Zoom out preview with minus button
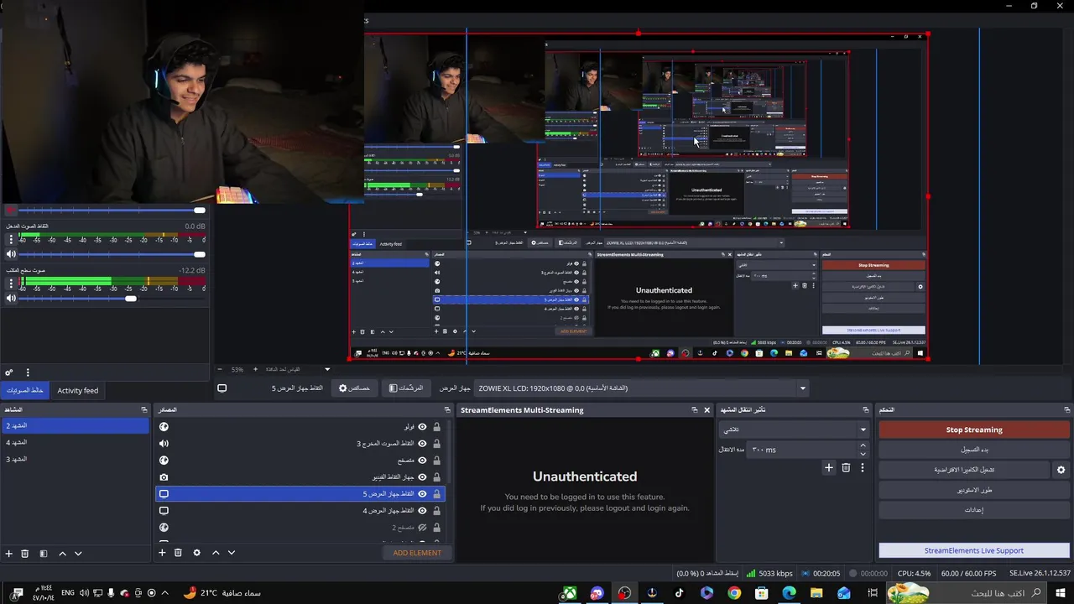Viewport: 1074px width, 604px height. click(220, 369)
